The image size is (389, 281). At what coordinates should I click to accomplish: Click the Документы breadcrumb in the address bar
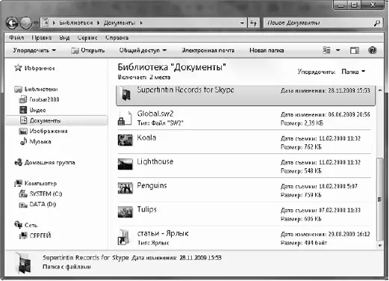[x=119, y=23]
